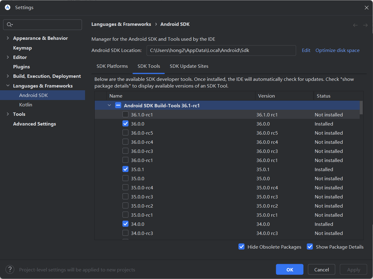Uncheck the 36.0.0 build tools checkbox

click(x=125, y=124)
